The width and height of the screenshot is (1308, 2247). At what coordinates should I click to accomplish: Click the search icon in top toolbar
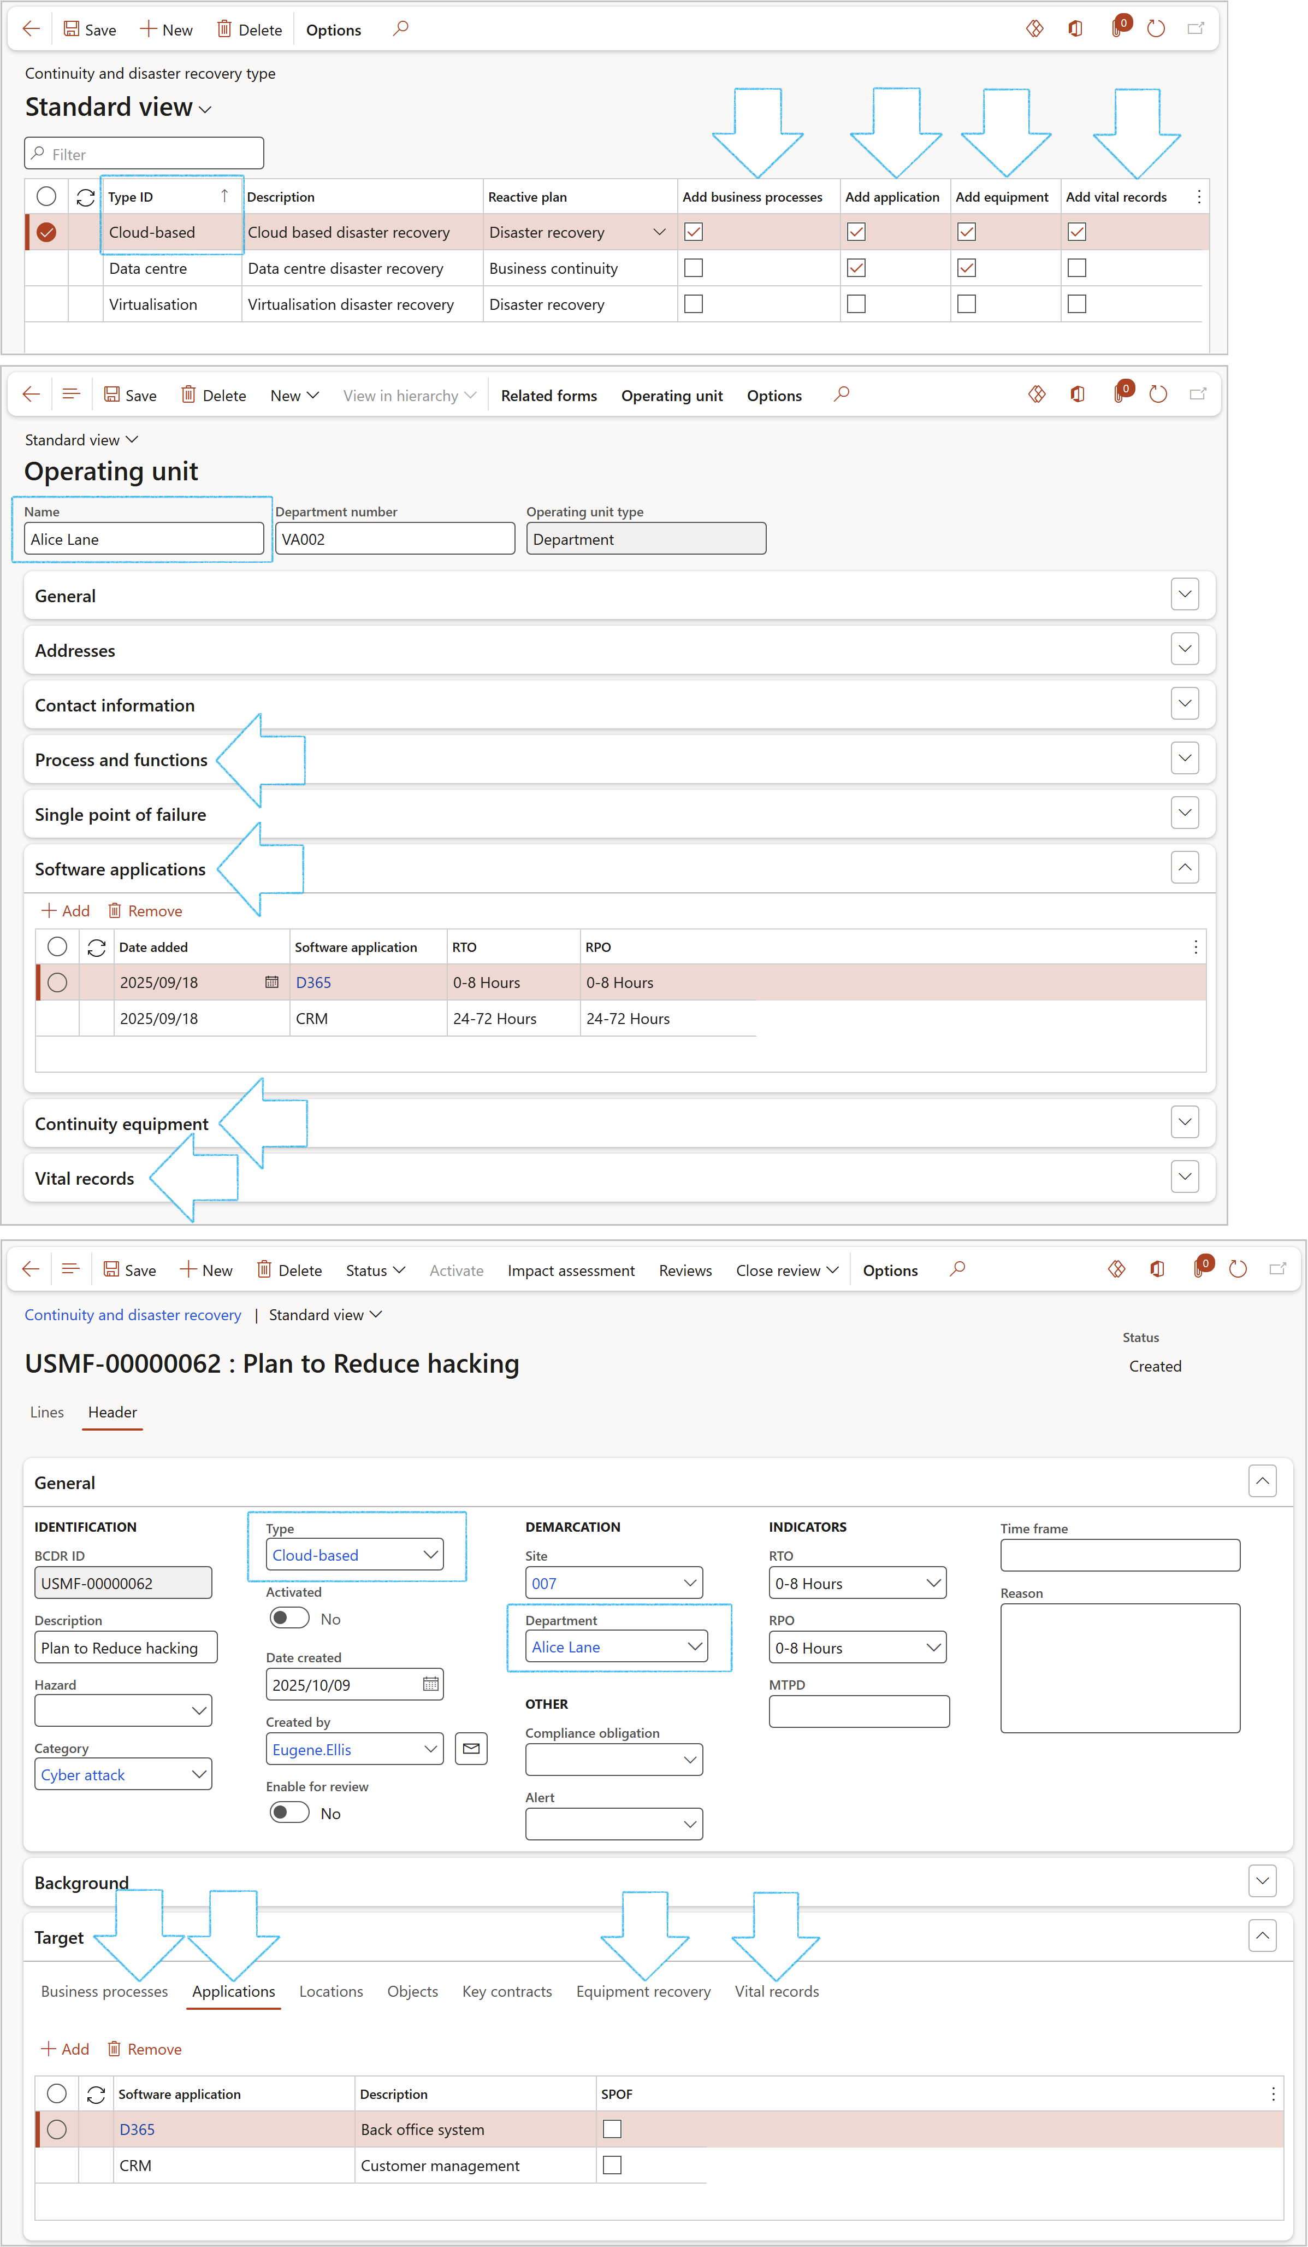point(400,30)
